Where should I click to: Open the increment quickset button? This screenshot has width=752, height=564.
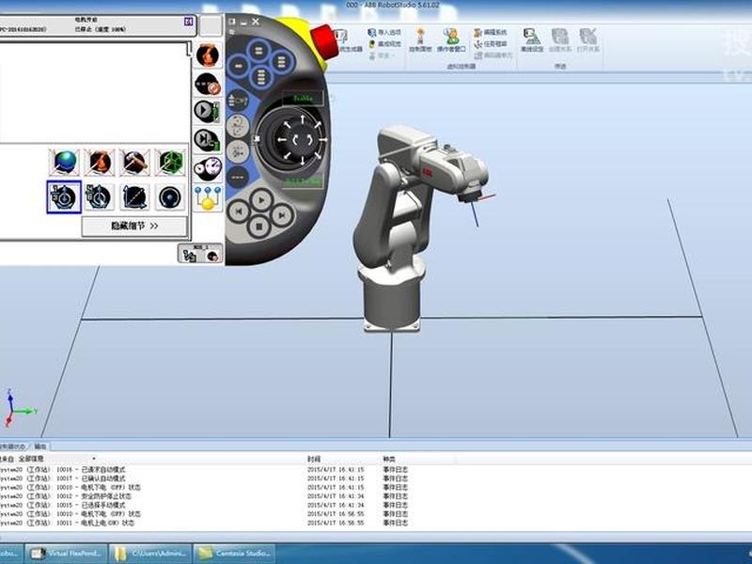click(208, 84)
